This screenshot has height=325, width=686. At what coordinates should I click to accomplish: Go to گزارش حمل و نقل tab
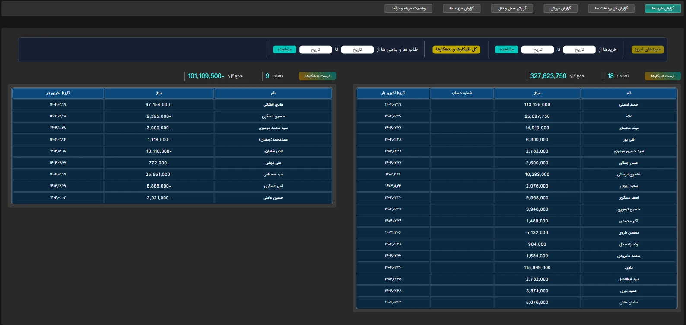click(512, 9)
